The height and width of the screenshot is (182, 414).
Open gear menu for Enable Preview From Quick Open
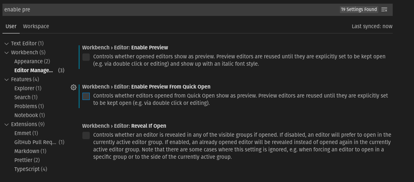tap(74, 87)
